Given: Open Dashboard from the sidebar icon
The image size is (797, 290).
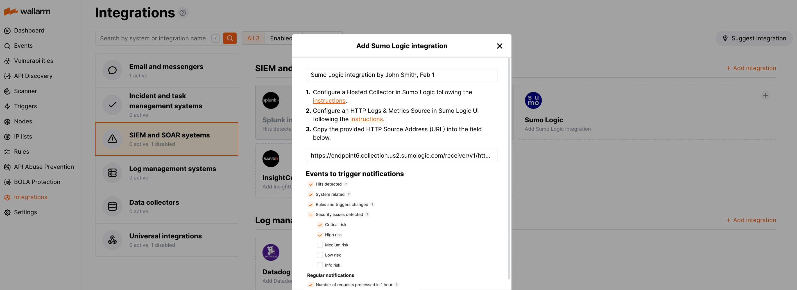Looking at the screenshot, I should tap(7, 30).
